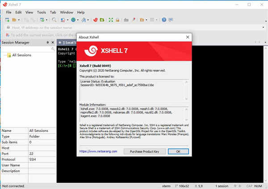268x189 pixels.
Task: Click the address bar lock icon
Action: point(8,27)
